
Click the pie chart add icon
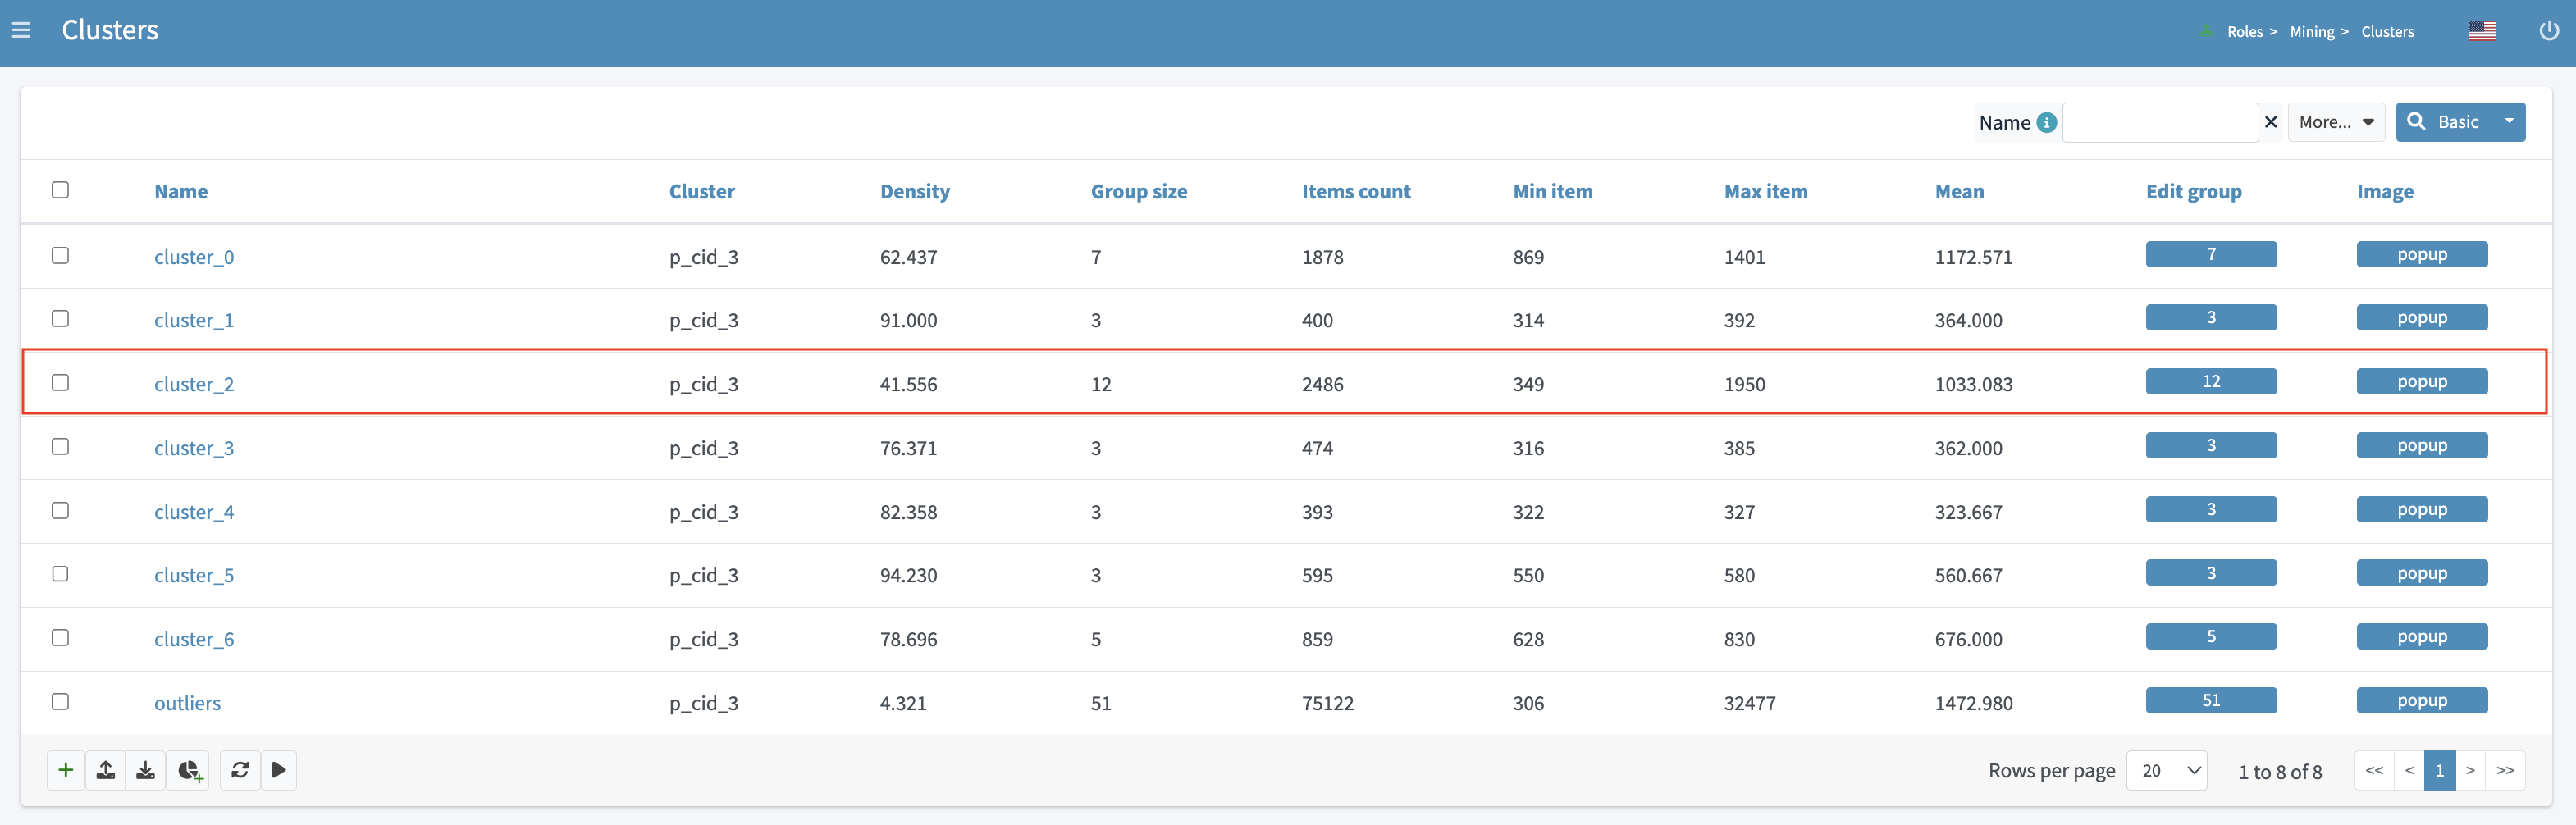click(189, 770)
